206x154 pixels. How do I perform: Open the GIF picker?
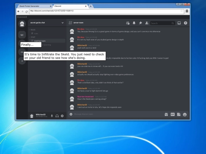[x=172, y=114]
